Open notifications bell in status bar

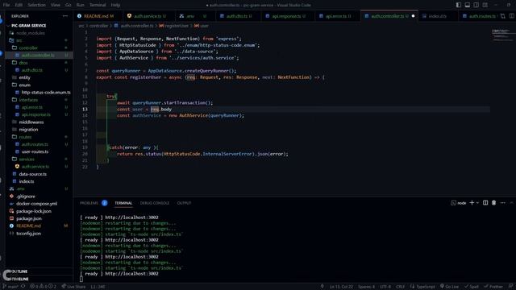pyautogui.click(x=511, y=287)
